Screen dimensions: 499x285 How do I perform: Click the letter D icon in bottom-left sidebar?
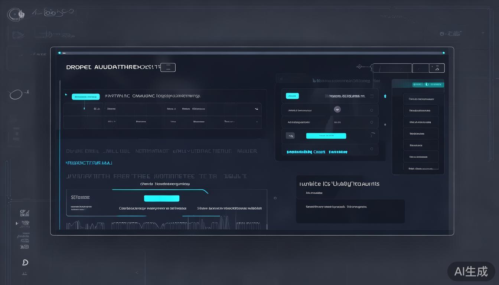pyautogui.click(x=25, y=262)
